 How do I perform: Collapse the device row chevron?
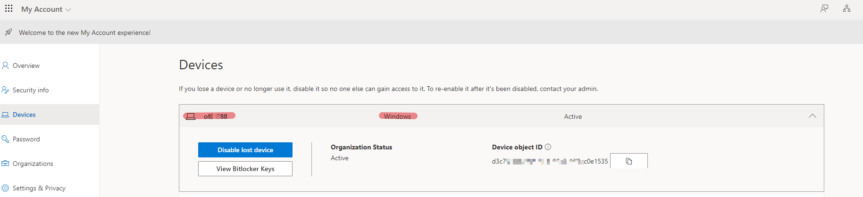pyautogui.click(x=813, y=116)
